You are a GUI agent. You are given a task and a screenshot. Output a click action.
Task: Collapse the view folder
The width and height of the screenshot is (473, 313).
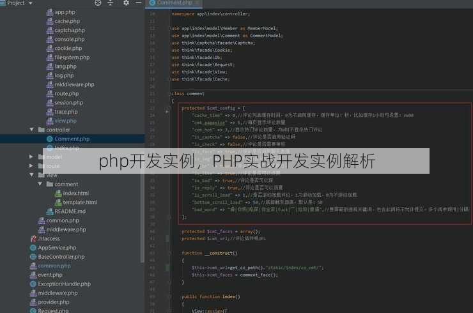click(x=31, y=174)
